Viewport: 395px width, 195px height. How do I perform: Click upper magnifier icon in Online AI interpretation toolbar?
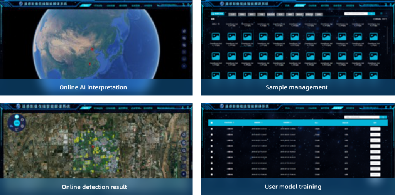(x=184, y=38)
